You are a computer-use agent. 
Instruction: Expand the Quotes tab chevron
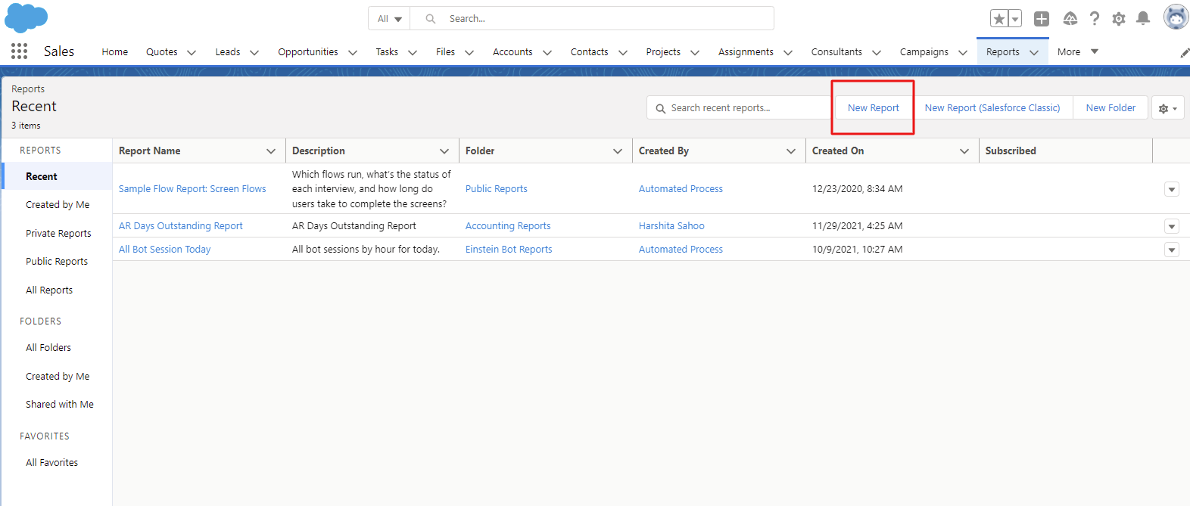click(192, 53)
